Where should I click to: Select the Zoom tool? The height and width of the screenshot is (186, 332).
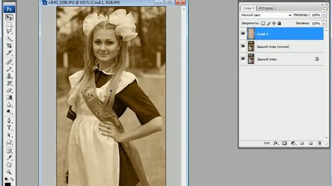pos(9,172)
